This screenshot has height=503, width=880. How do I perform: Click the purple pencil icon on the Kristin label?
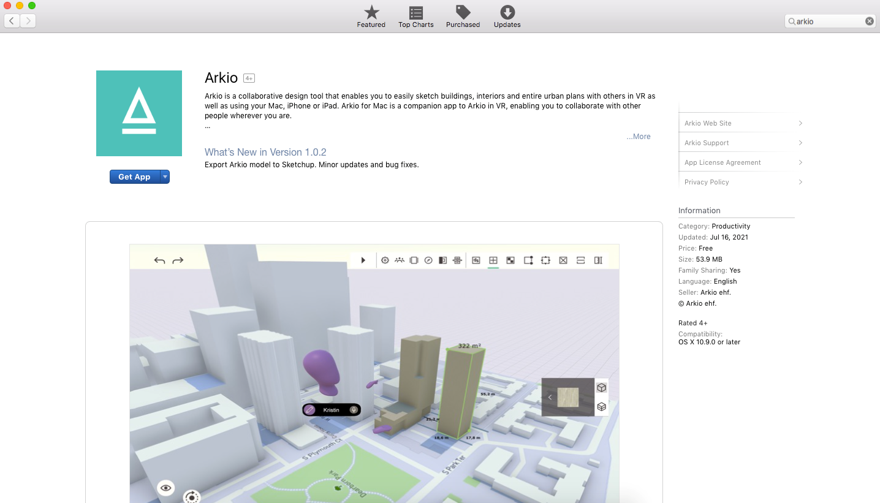pos(309,410)
